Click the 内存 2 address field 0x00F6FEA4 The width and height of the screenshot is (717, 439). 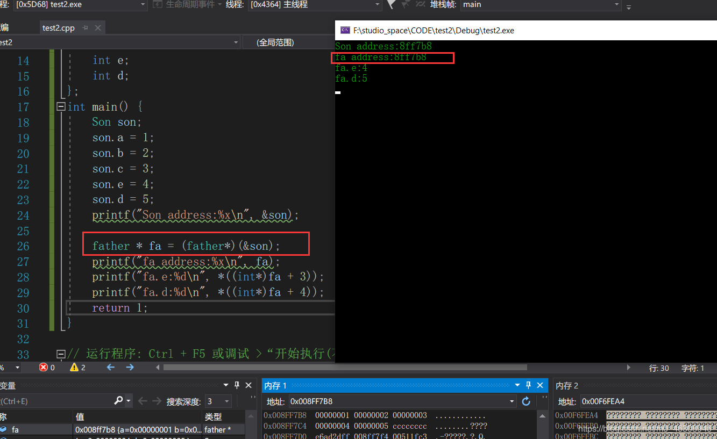point(649,401)
